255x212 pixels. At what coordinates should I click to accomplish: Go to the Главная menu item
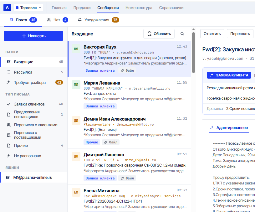pyautogui.click(x=59, y=8)
